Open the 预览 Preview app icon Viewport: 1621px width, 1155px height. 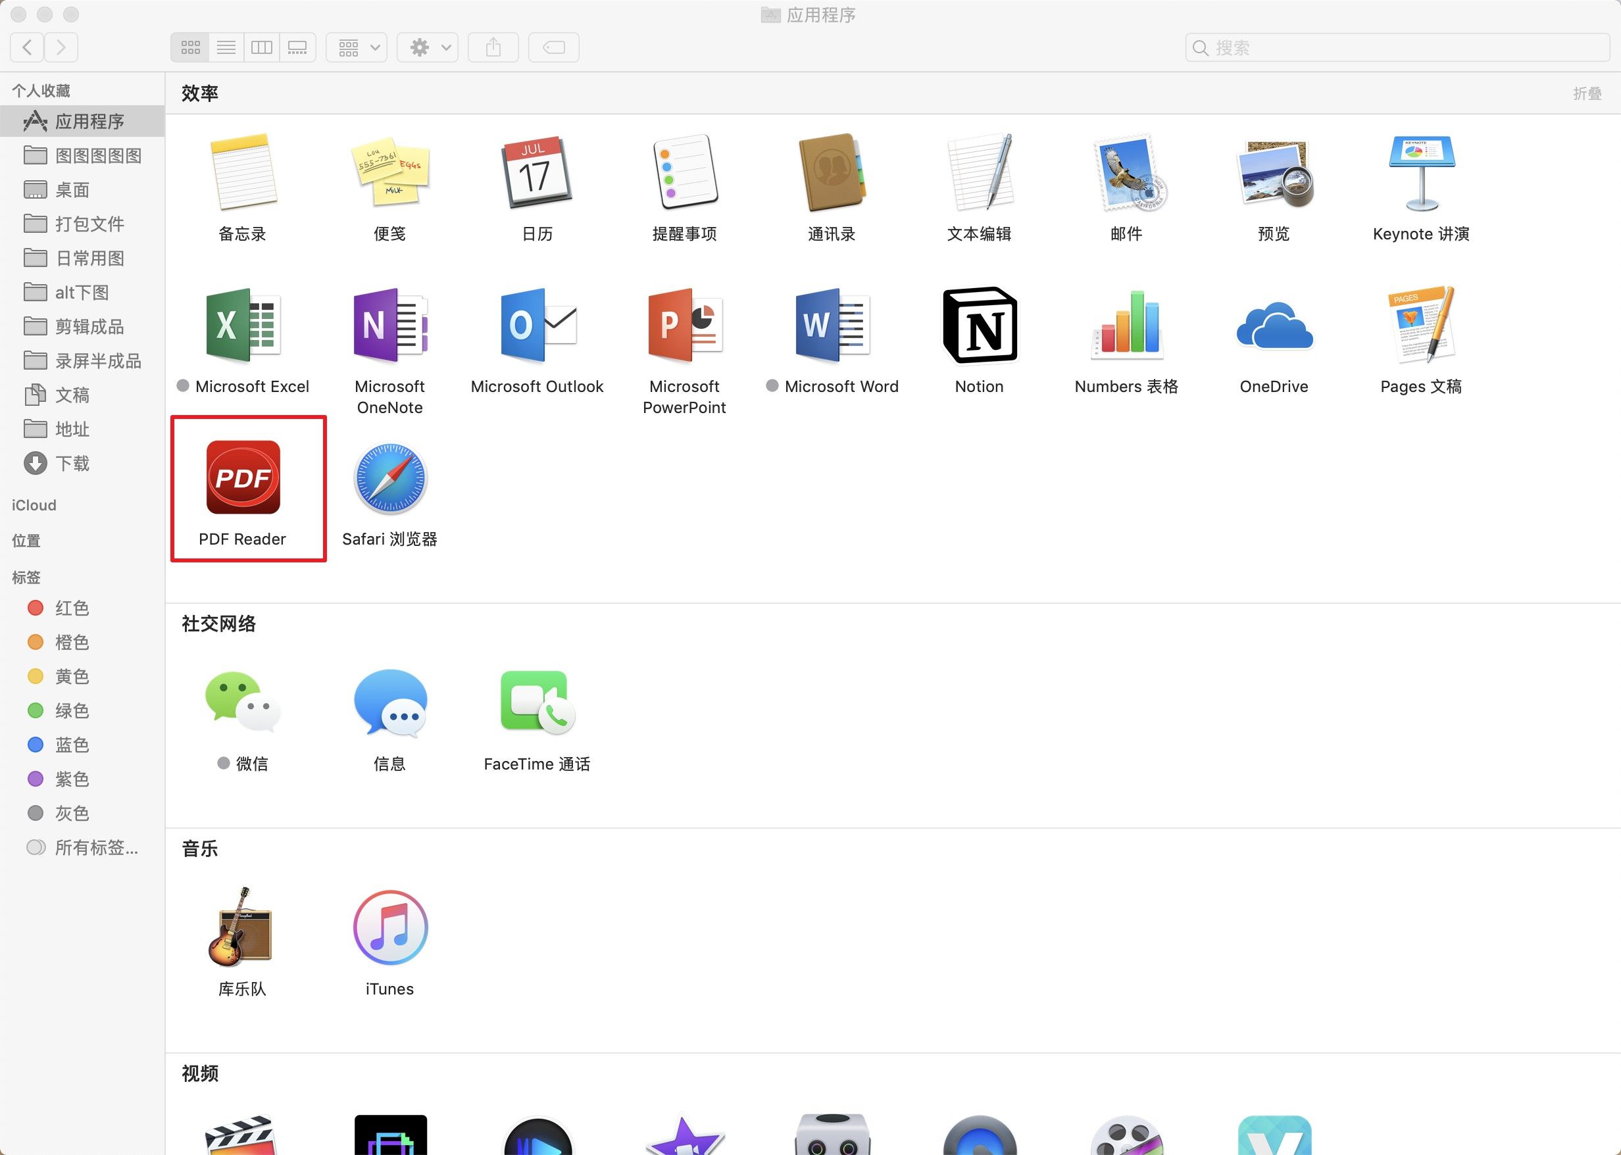(1274, 174)
